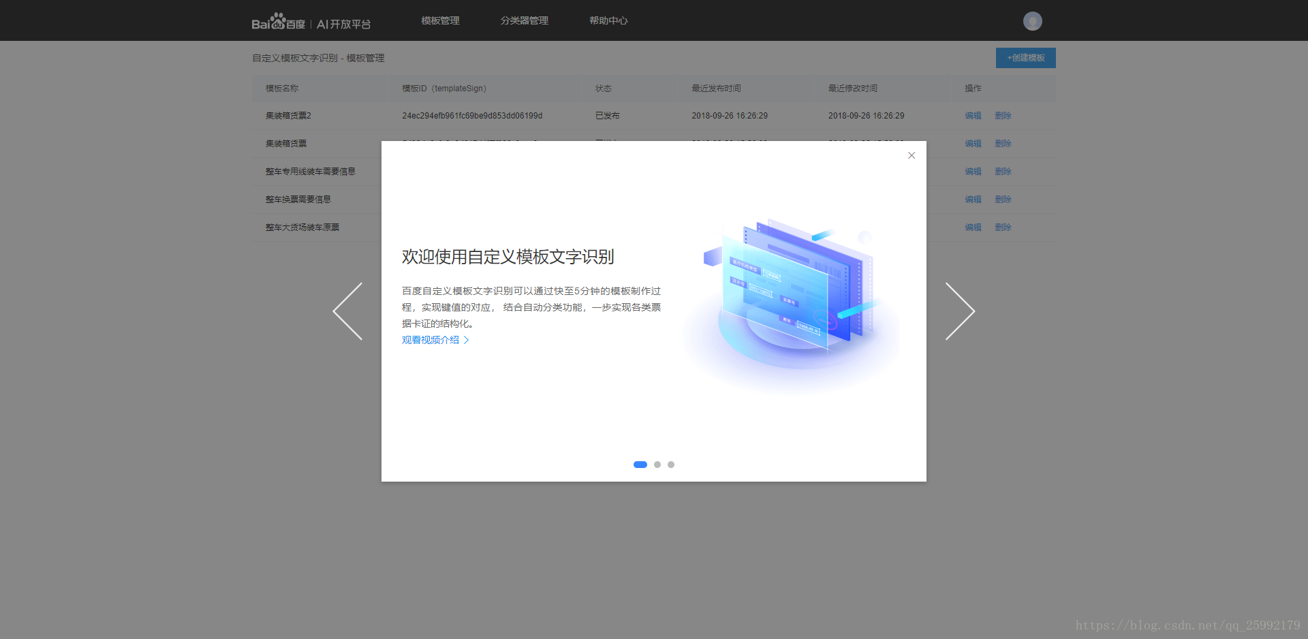1308x639 pixels.
Task: Click the Baidu AI 开放平台 logo
Action: (310, 20)
